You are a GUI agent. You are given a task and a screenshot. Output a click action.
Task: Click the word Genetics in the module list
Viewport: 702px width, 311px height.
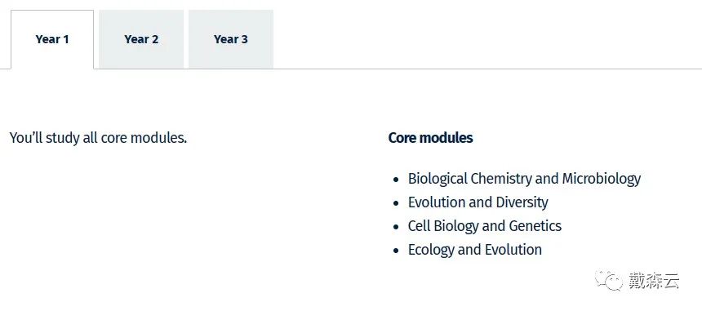click(x=535, y=226)
